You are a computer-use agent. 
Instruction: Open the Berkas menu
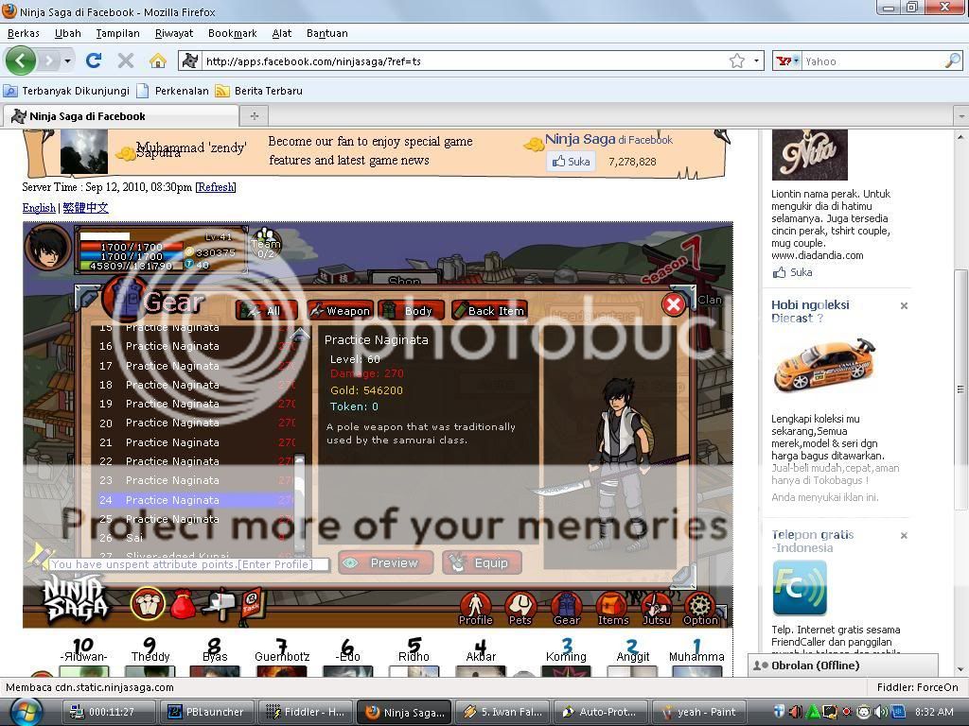24,33
